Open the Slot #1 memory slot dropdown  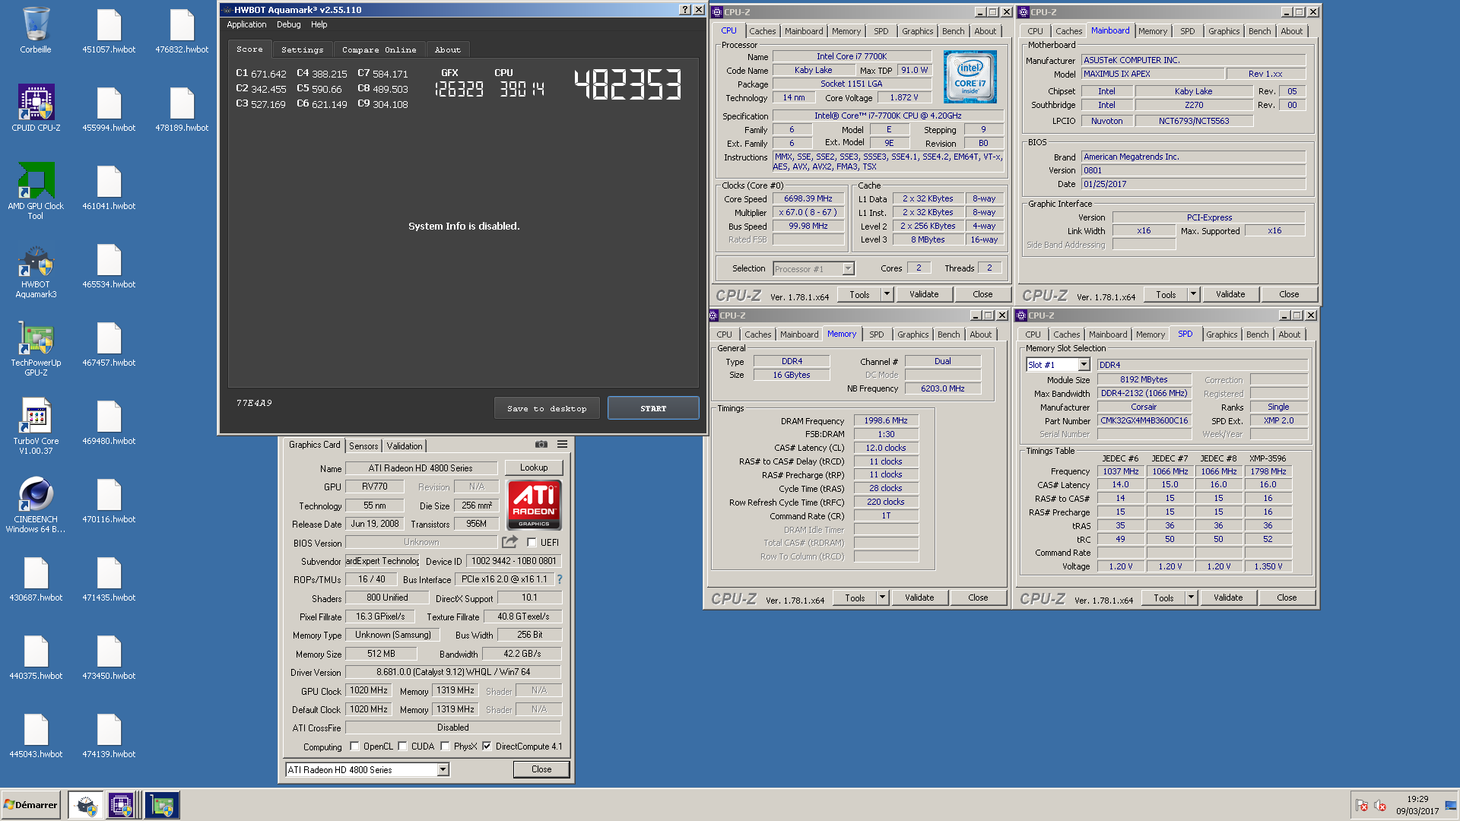[1084, 365]
